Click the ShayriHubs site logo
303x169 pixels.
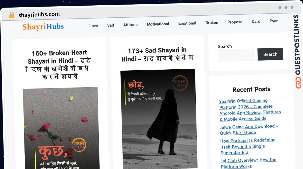point(43,26)
